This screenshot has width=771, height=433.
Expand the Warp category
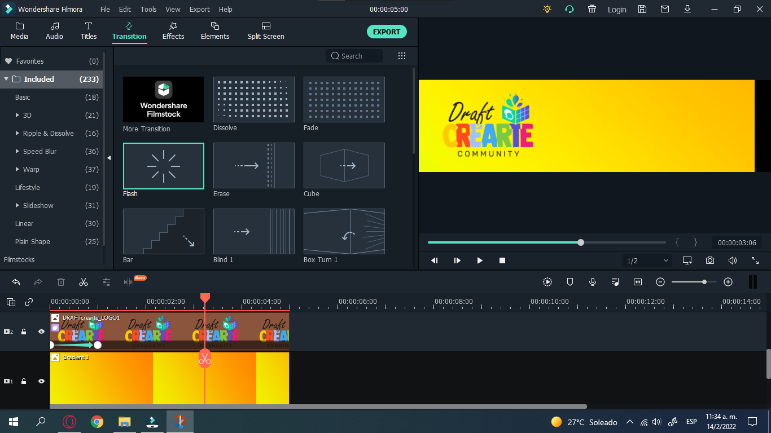[x=17, y=169]
